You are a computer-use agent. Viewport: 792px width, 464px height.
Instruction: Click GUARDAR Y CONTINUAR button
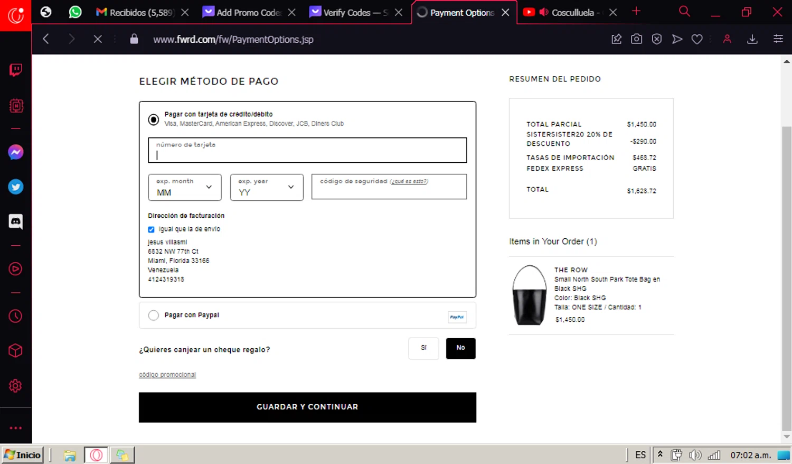[307, 407]
